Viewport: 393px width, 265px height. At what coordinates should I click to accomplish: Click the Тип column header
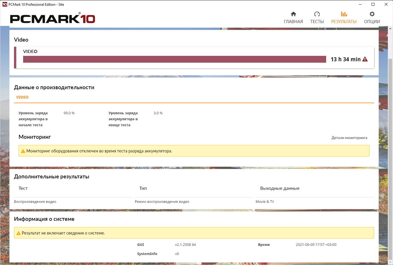click(143, 188)
